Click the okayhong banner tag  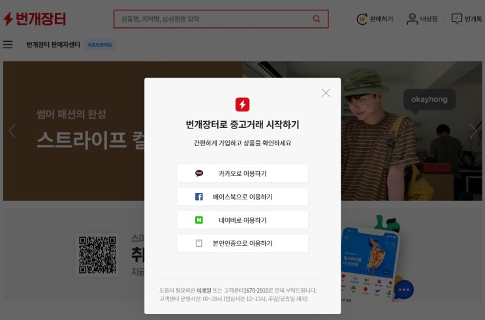pos(430,100)
